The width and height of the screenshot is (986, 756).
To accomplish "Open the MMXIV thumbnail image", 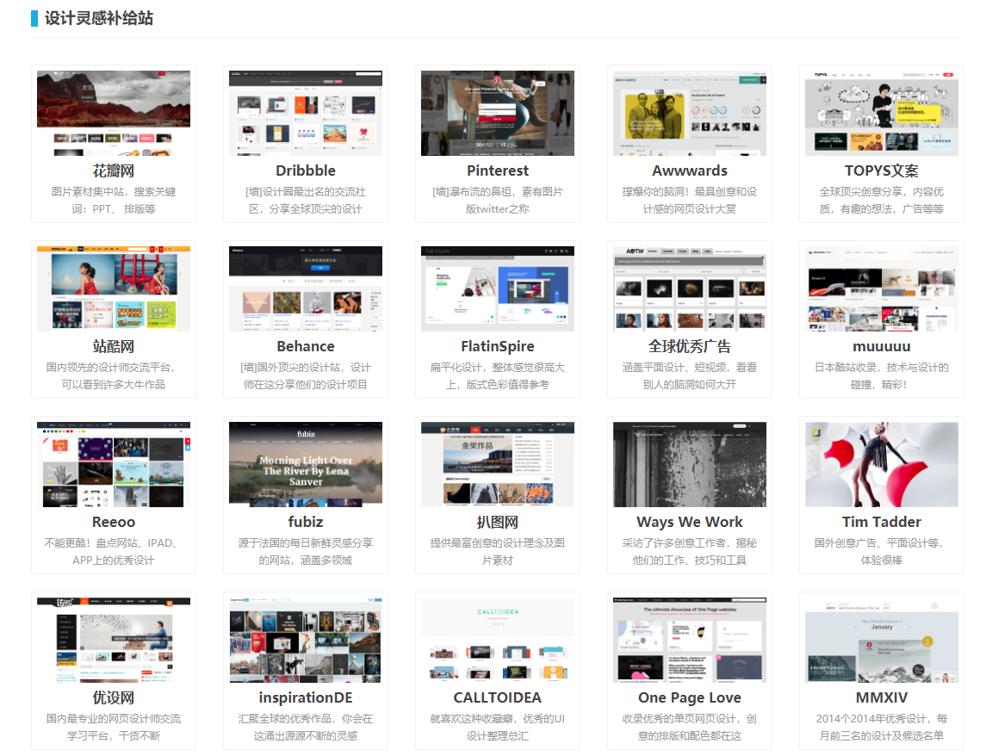I will point(882,641).
